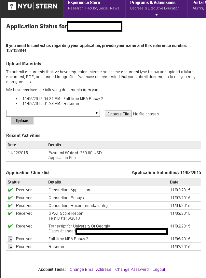Click the Change Password link
This screenshot has width=206, height=278.
click(x=132, y=270)
